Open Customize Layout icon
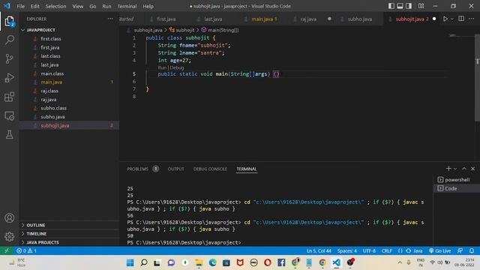480x270 pixels. pyautogui.click(x=421, y=6)
